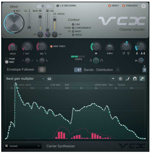Click the +NOISE loop icon

(x=54, y=14)
